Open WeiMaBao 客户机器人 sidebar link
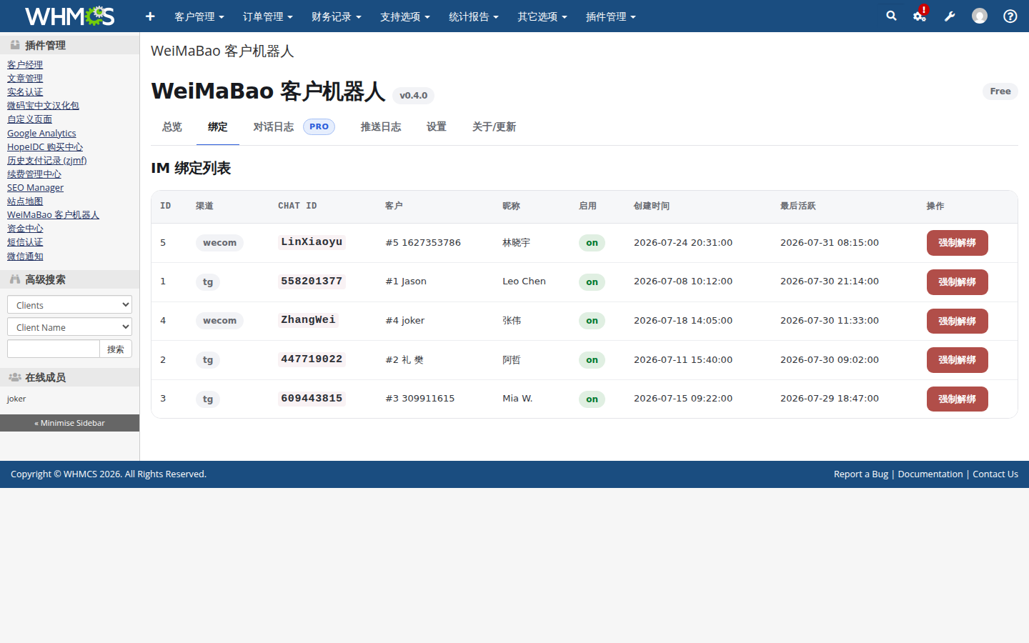Viewport: 1029px width, 643px height. (53, 215)
